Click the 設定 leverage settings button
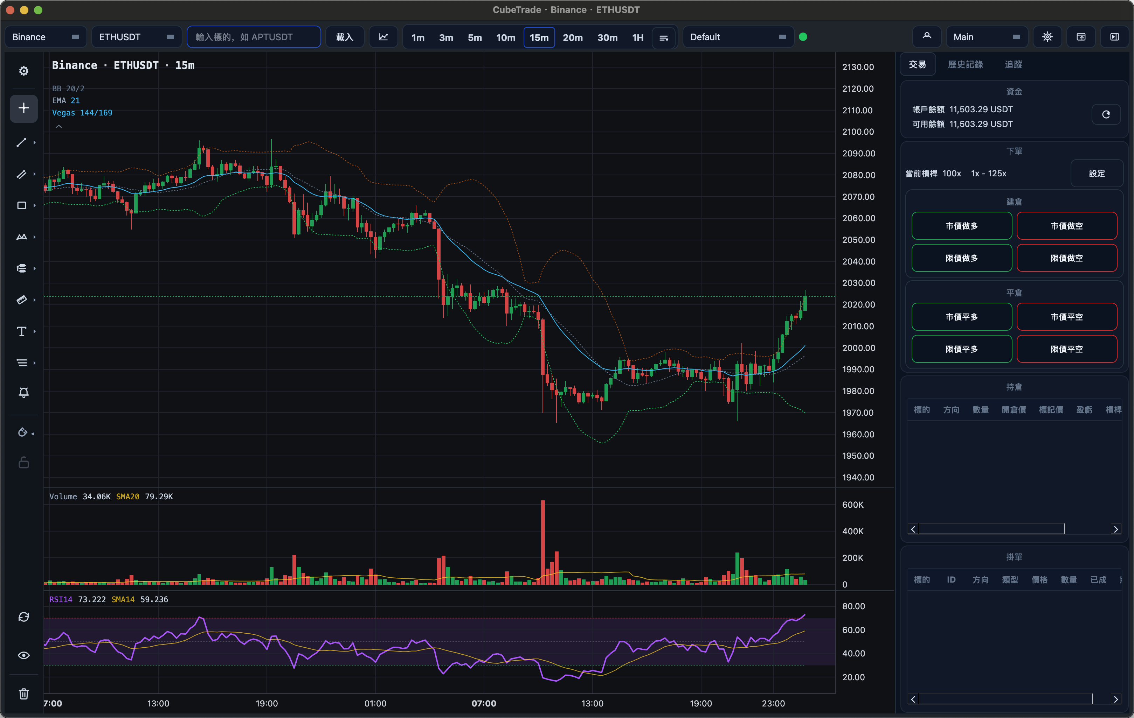Image resolution: width=1134 pixels, height=718 pixels. pos(1097,174)
